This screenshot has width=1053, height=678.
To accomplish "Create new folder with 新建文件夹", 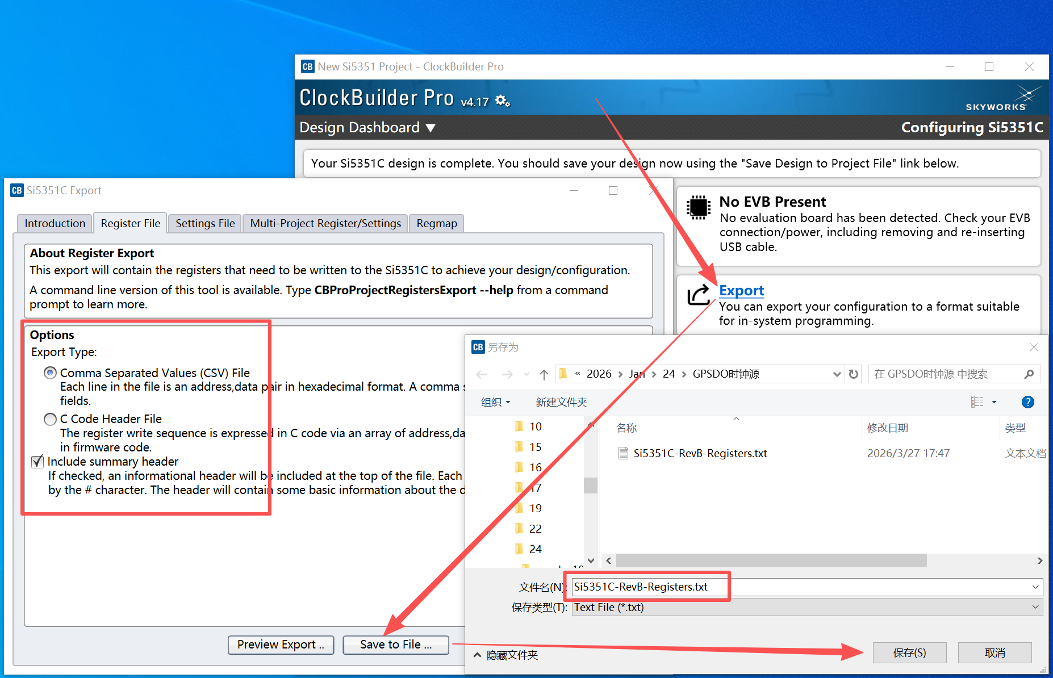I will click(x=561, y=402).
